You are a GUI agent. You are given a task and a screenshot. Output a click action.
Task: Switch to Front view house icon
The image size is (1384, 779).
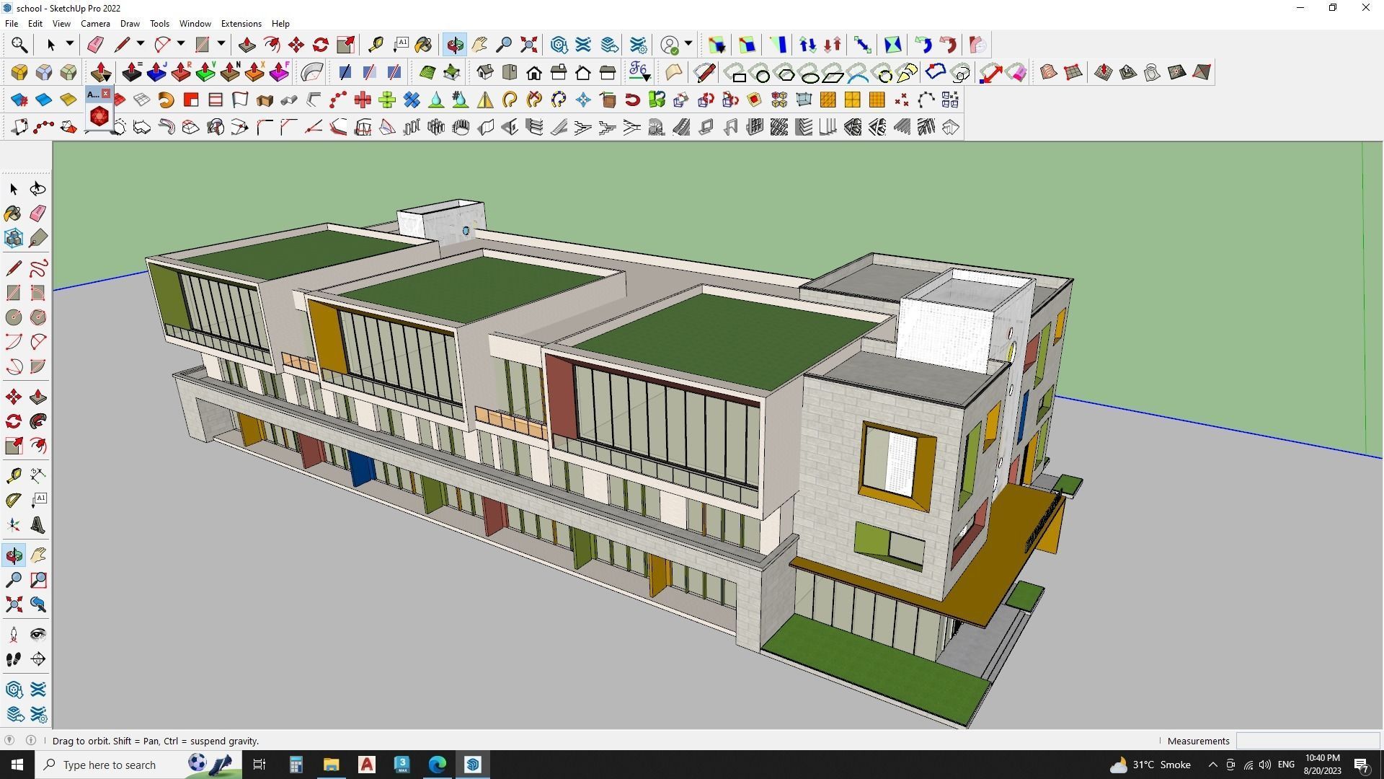534,72
